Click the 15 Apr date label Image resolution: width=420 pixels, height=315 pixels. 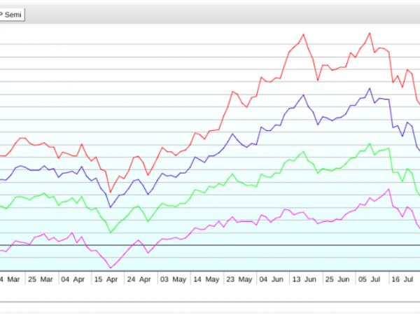click(106, 279)
